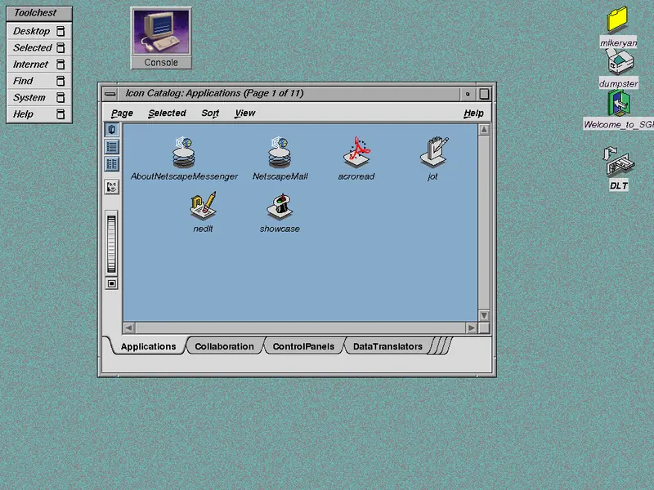Viewport: 654px width, 490px height.
Task: Switch to the ControlPanels tab
Action: point(303,346)
